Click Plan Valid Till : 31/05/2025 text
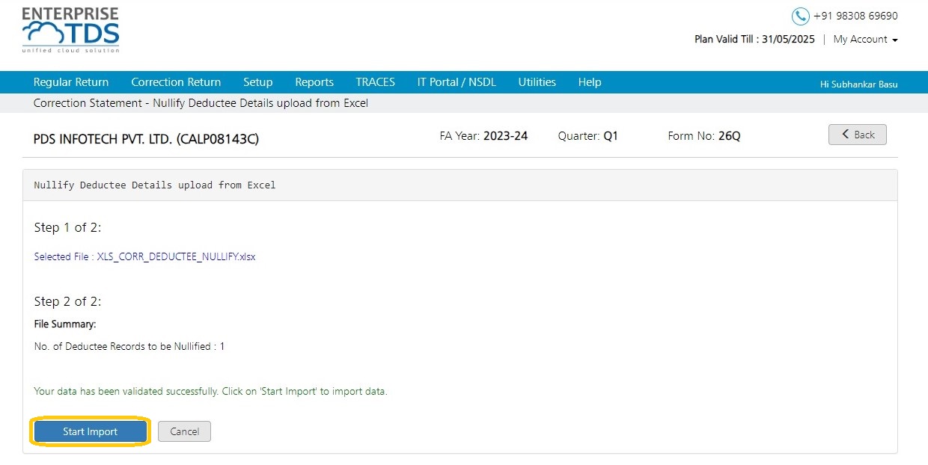928x465 pixels. pyautogui.click(x=754, y=40)
